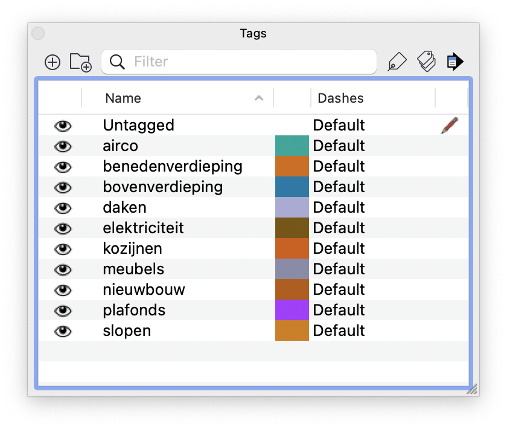Open the plafonds purple color swatch
The height and width of the screenshot is (429, 507).
(x=292, y=310)
